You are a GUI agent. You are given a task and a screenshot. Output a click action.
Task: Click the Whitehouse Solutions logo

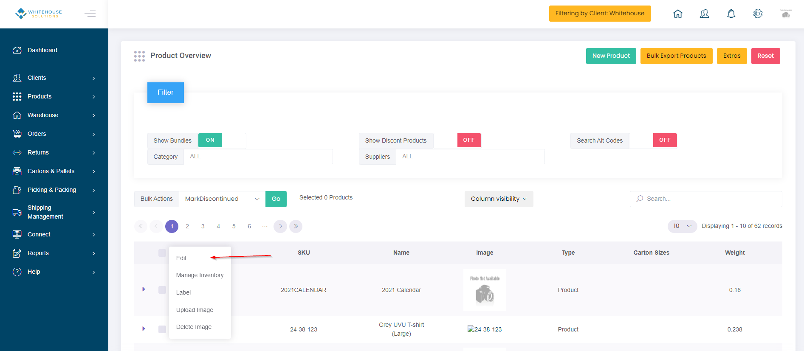point(39,14)
